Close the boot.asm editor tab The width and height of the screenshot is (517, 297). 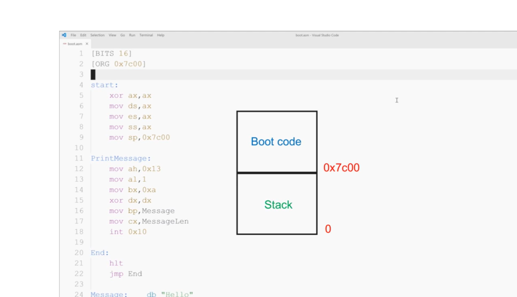[87, 44]
